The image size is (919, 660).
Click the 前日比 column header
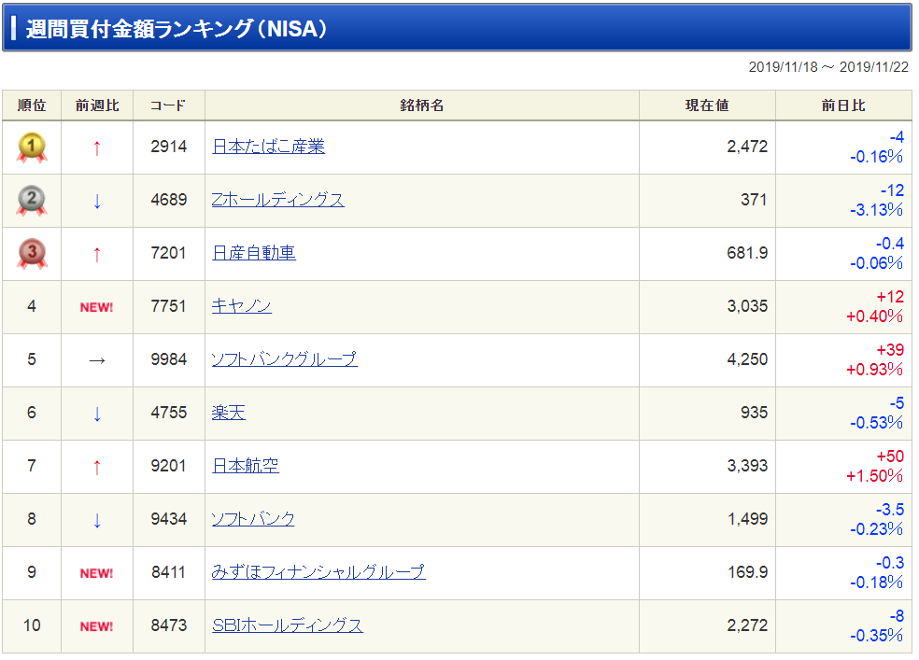[x=843, y=105]
